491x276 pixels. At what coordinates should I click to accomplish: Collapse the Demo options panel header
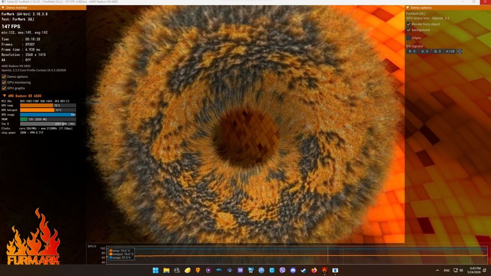448,7
